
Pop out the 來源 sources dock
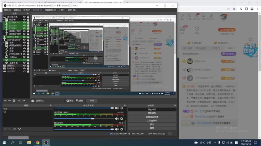click(28, 13)
